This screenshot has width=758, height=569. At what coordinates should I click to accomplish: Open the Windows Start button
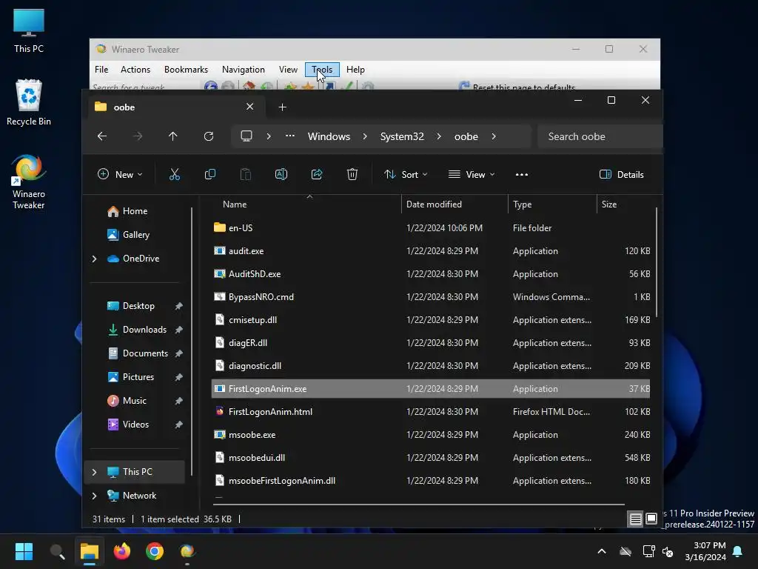pyautogui.click(x=24, y=551)
